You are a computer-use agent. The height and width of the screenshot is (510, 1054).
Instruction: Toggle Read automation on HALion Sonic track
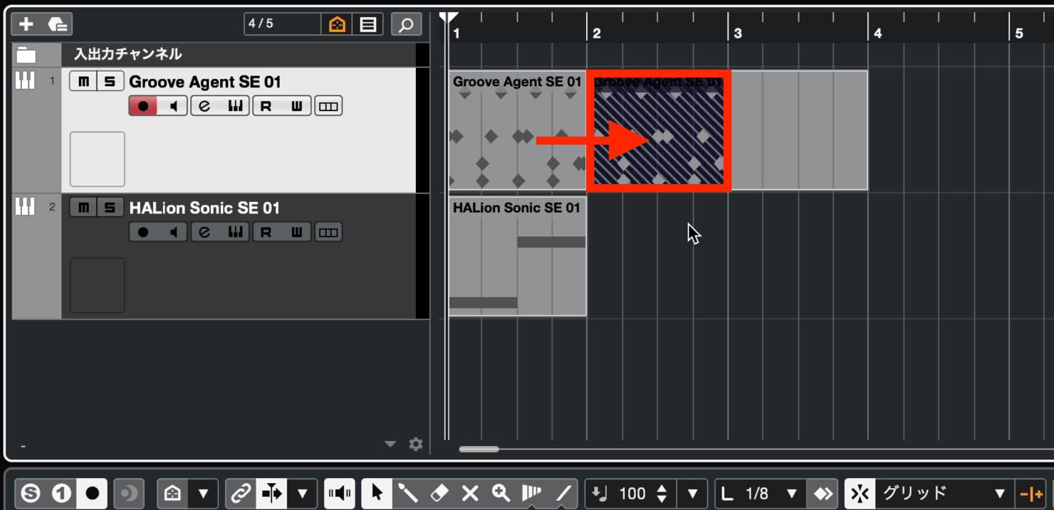point(266,232)
